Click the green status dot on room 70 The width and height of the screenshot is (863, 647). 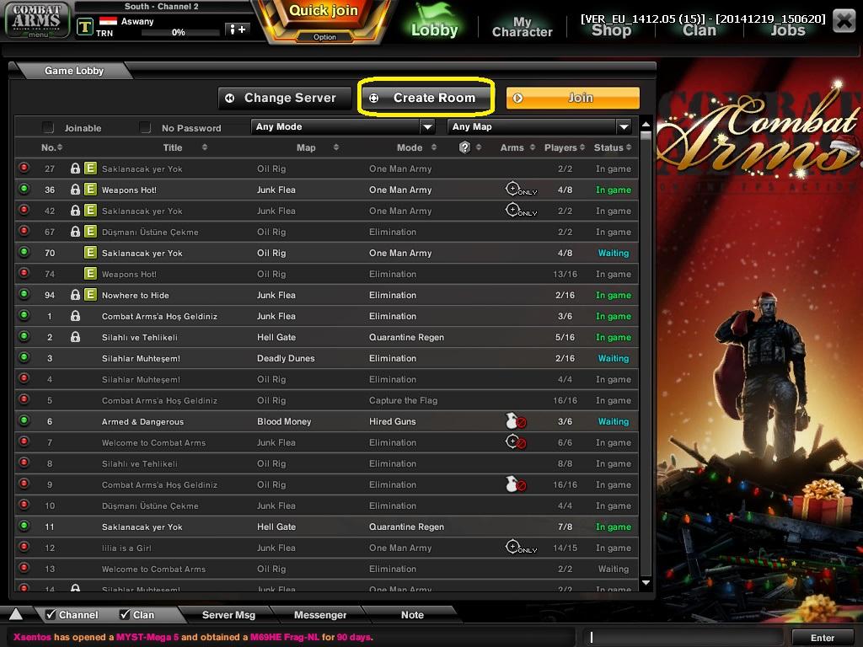pos(24,252)
